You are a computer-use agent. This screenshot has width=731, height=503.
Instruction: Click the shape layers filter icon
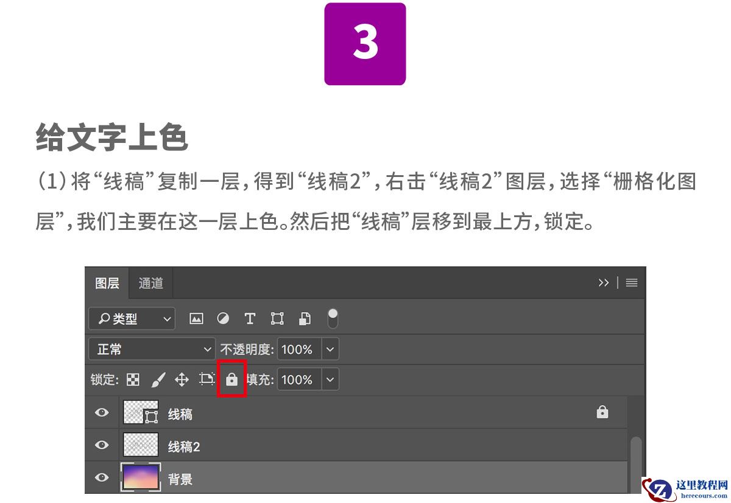pos(277,318)
